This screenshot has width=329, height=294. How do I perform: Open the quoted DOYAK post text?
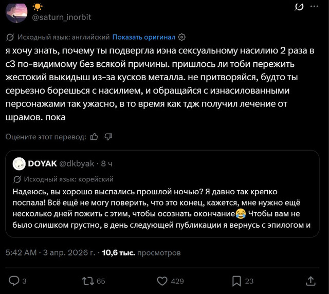161,208
